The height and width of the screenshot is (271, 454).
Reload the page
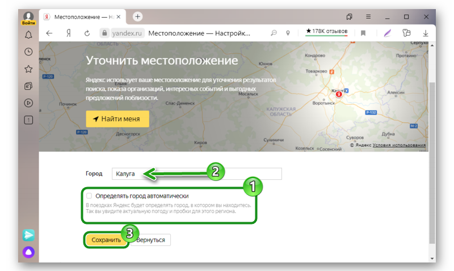(x=87, y=33)
